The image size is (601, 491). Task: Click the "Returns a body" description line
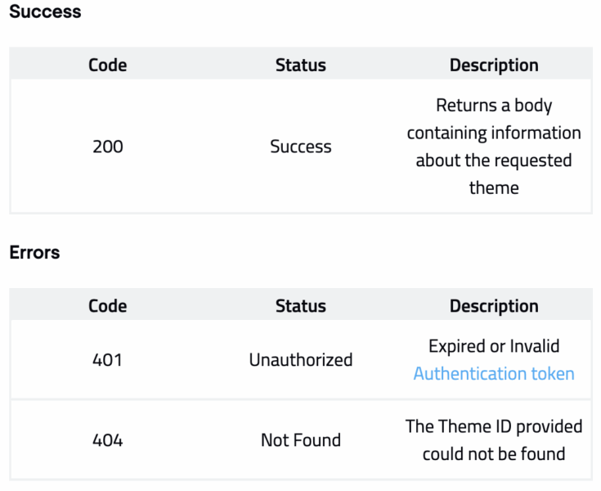tap(494, 106)
